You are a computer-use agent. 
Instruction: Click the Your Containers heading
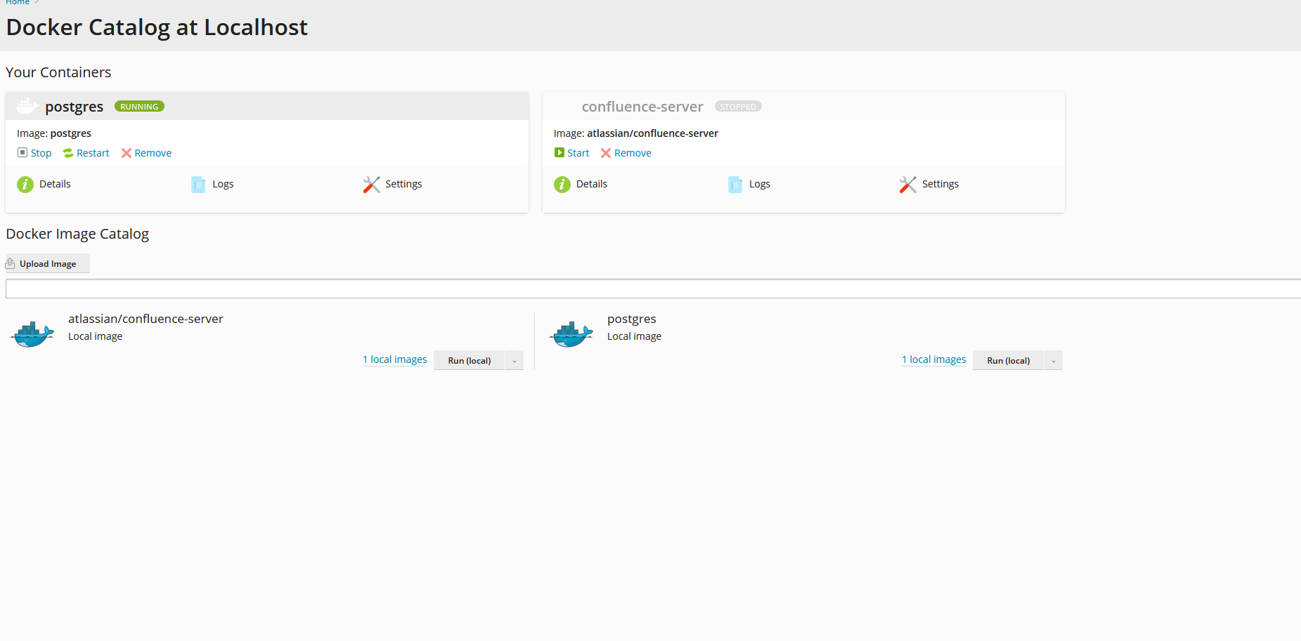pyautogui.click(x=58, y=72)
